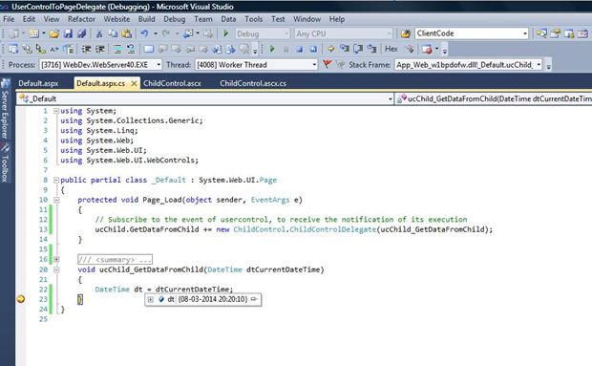Open the Stack Frame dropdown
592x366 pixels.
(468, 65)
